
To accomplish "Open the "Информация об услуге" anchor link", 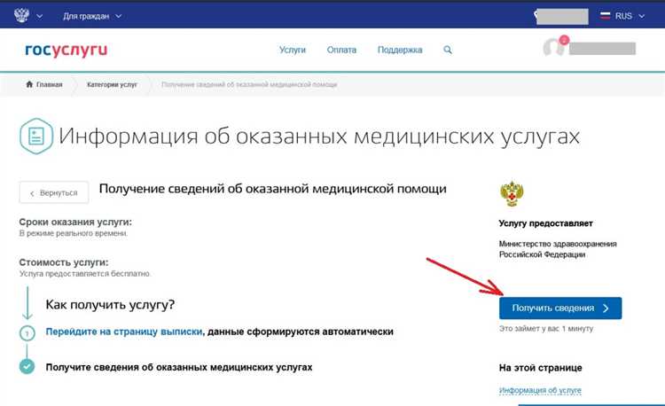I will (x=540, y=390).
